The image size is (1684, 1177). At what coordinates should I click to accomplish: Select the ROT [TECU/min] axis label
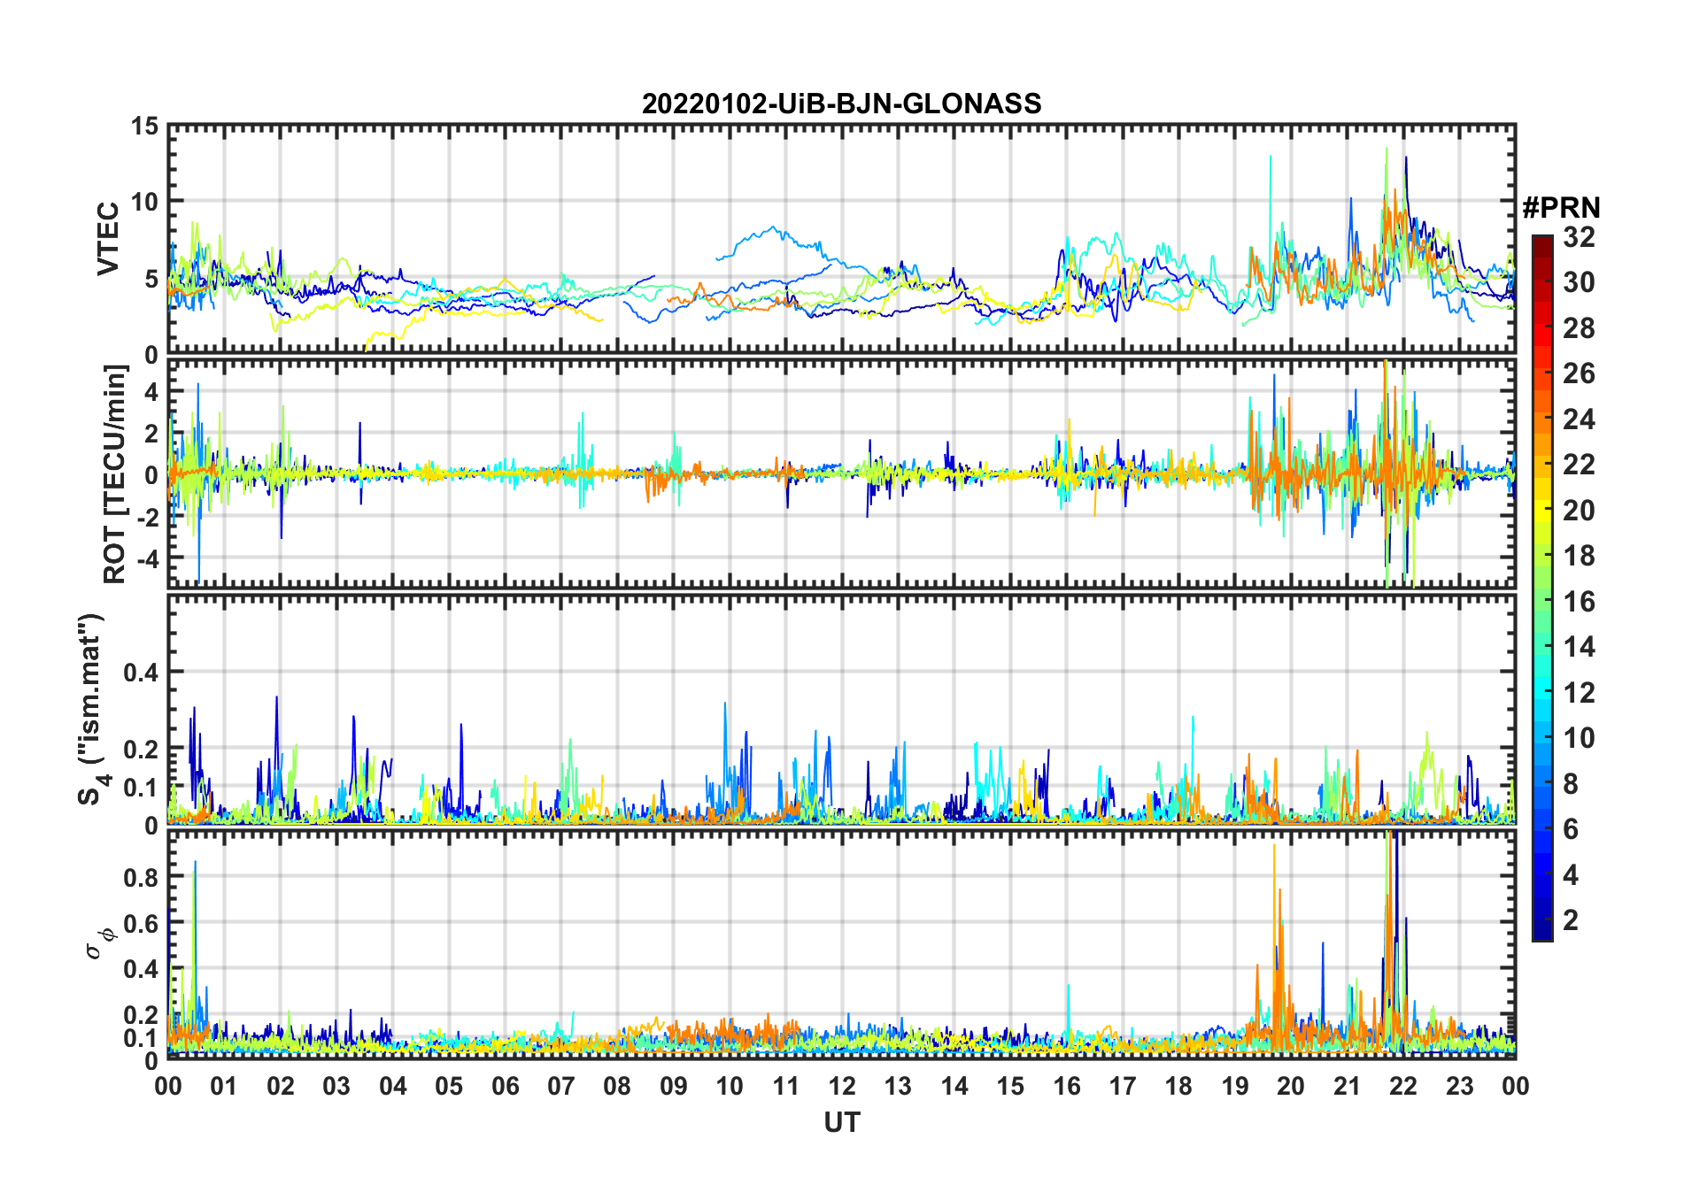pos(115,474)
